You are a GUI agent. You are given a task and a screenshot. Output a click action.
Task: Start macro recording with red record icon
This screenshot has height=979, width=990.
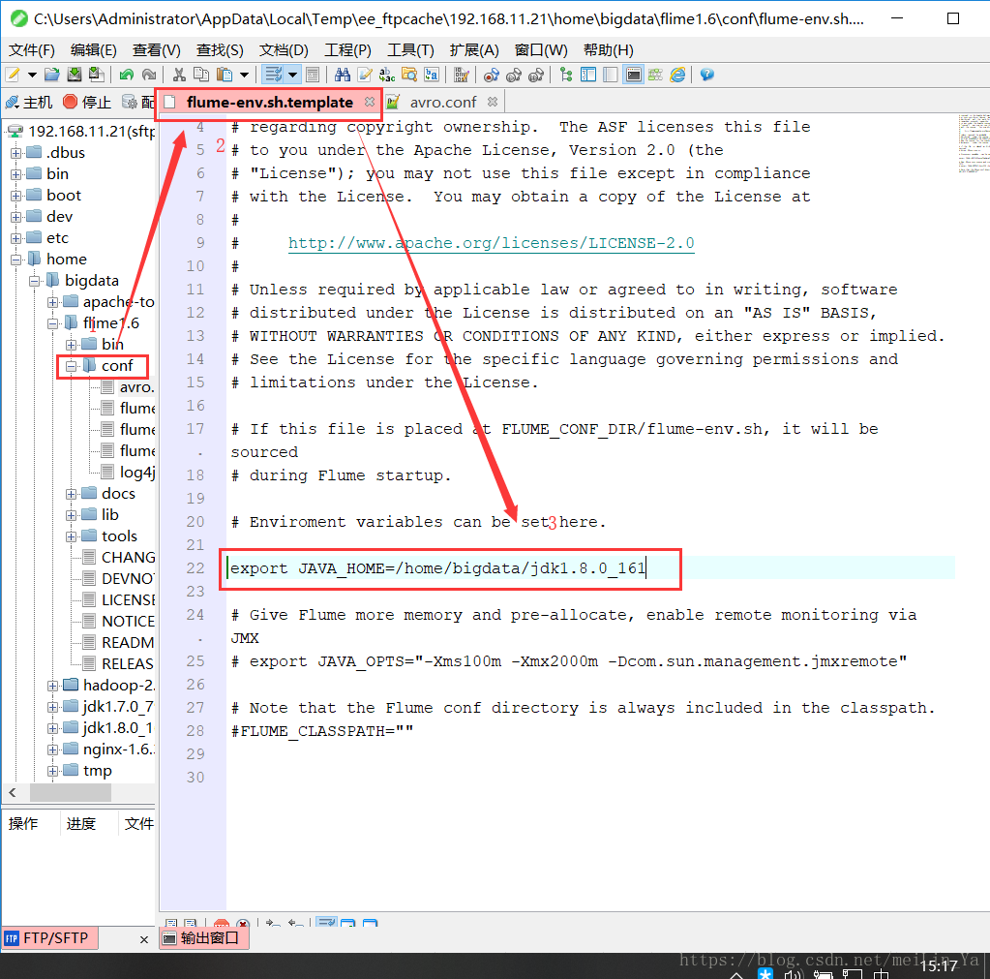click(x=492, y=76)
